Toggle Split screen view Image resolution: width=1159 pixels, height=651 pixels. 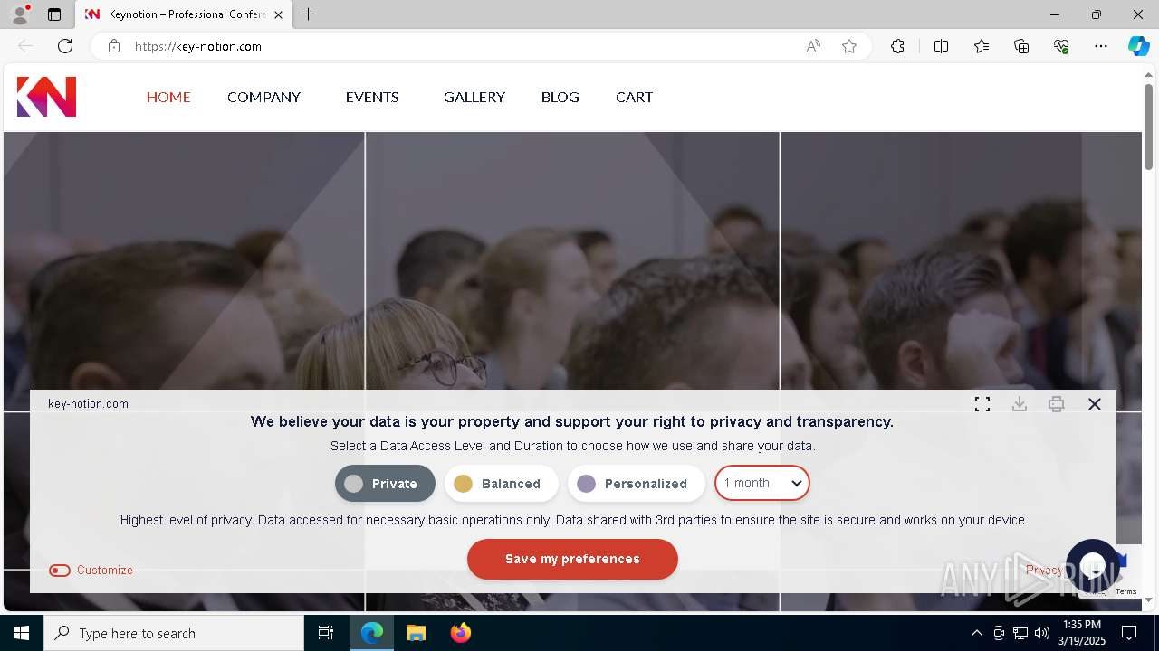pyautogui.click(x=941, y=46)
